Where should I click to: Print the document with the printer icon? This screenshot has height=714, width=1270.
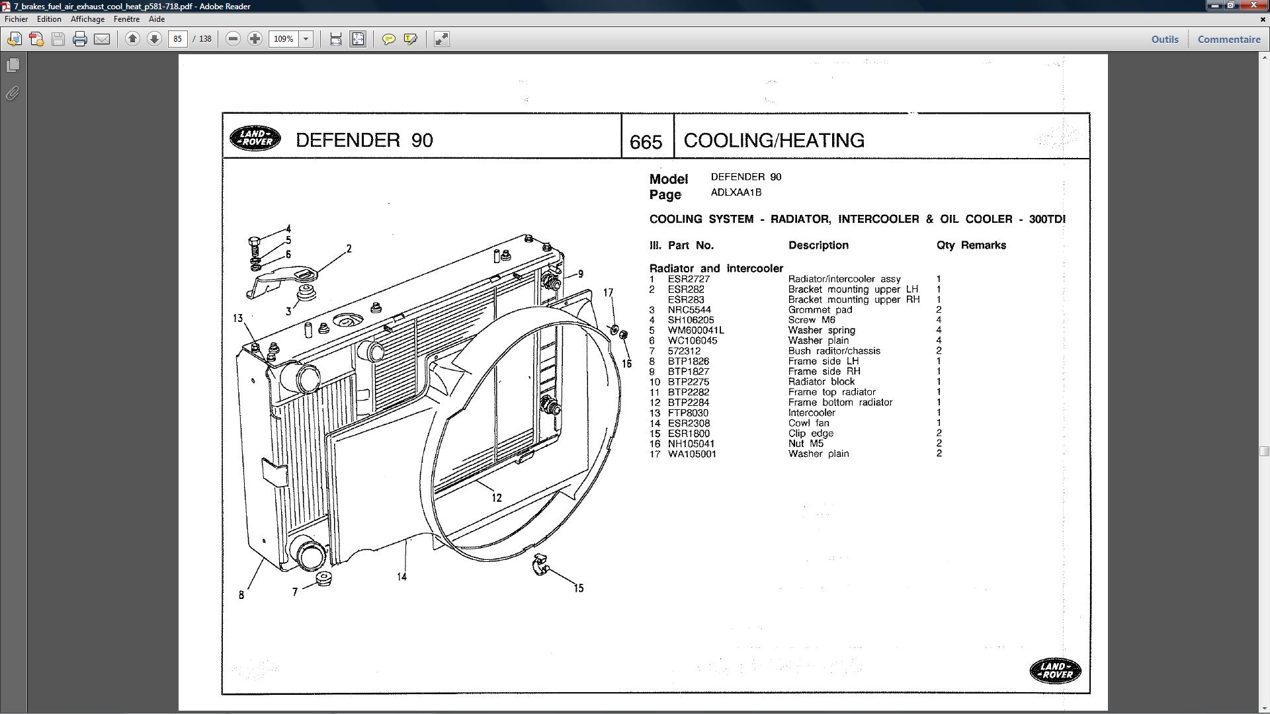coord(80,39)
